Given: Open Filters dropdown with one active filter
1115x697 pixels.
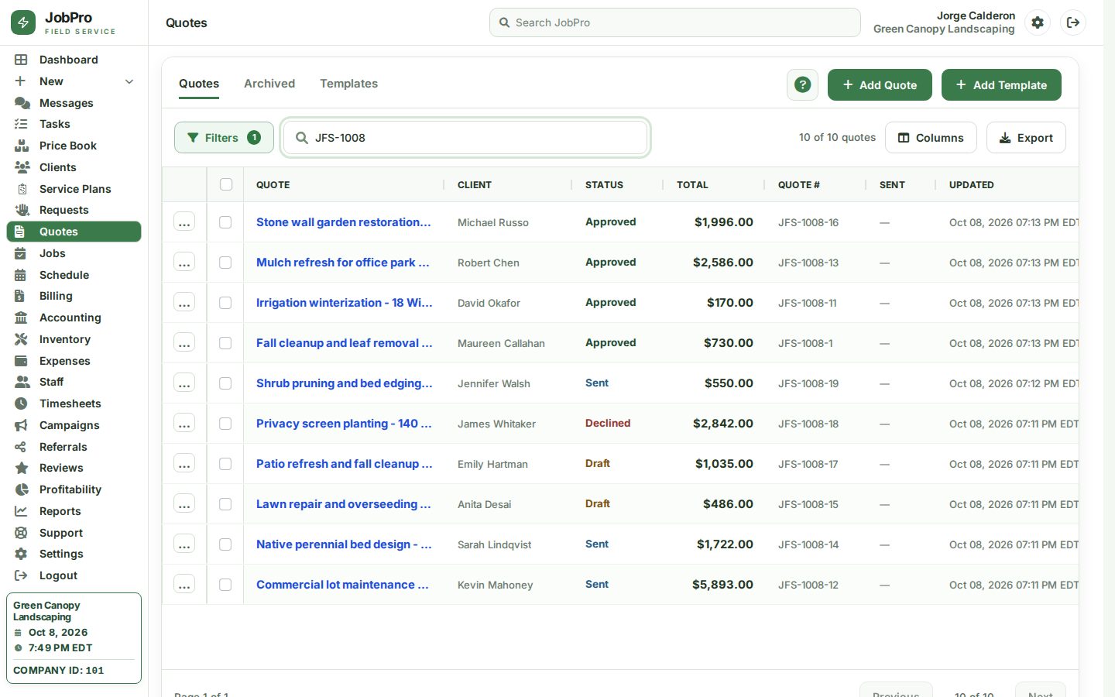Looking at the screenshot, I should tap(224, 138).
